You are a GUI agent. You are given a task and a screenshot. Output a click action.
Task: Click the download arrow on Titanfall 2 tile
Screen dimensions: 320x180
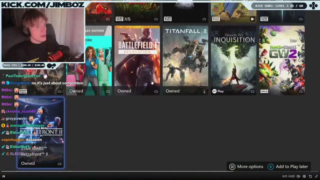click(x=204, y=91)
